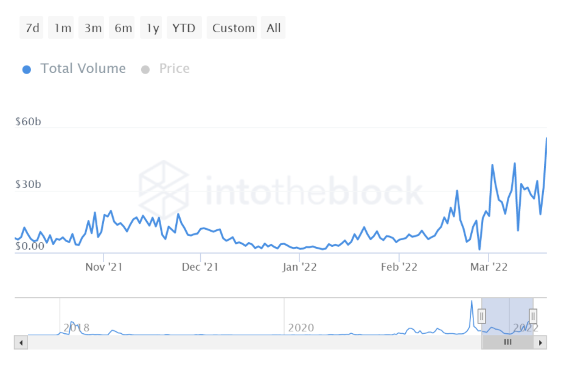Choose the YTD range option
561x374 pixels.
[x=184, y=28]
